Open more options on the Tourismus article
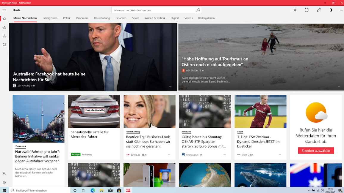 click(339, 86)
